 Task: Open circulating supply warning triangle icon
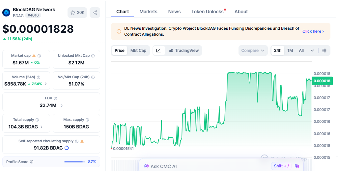[x=82, y=141]
